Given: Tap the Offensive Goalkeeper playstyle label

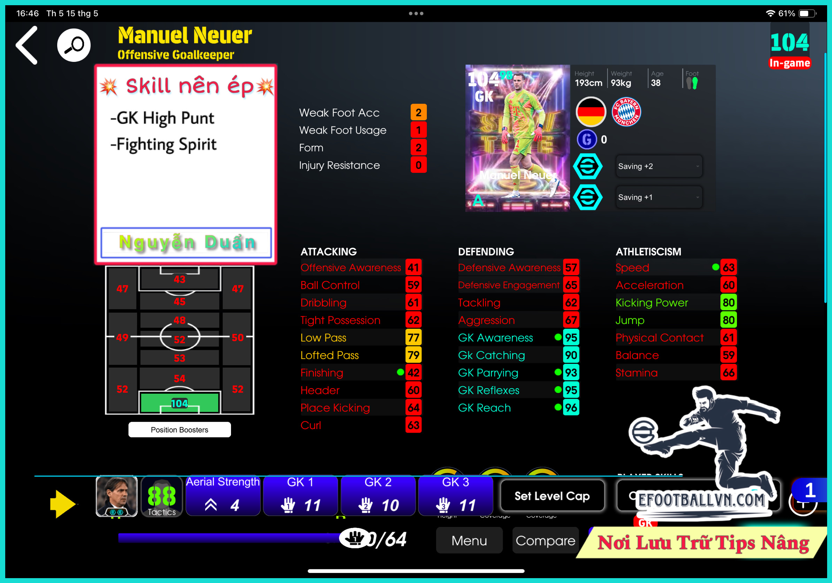Looking at the screenshot, I should point(176,55).
